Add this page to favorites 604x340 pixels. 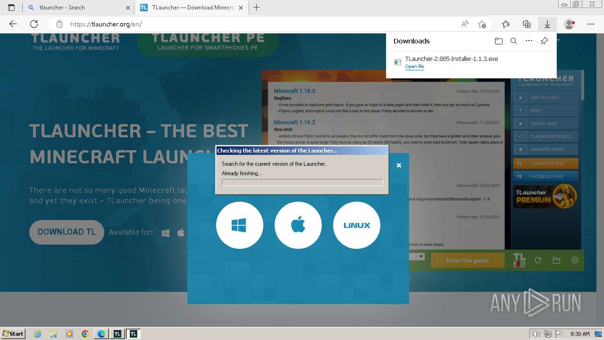(482, 24)
